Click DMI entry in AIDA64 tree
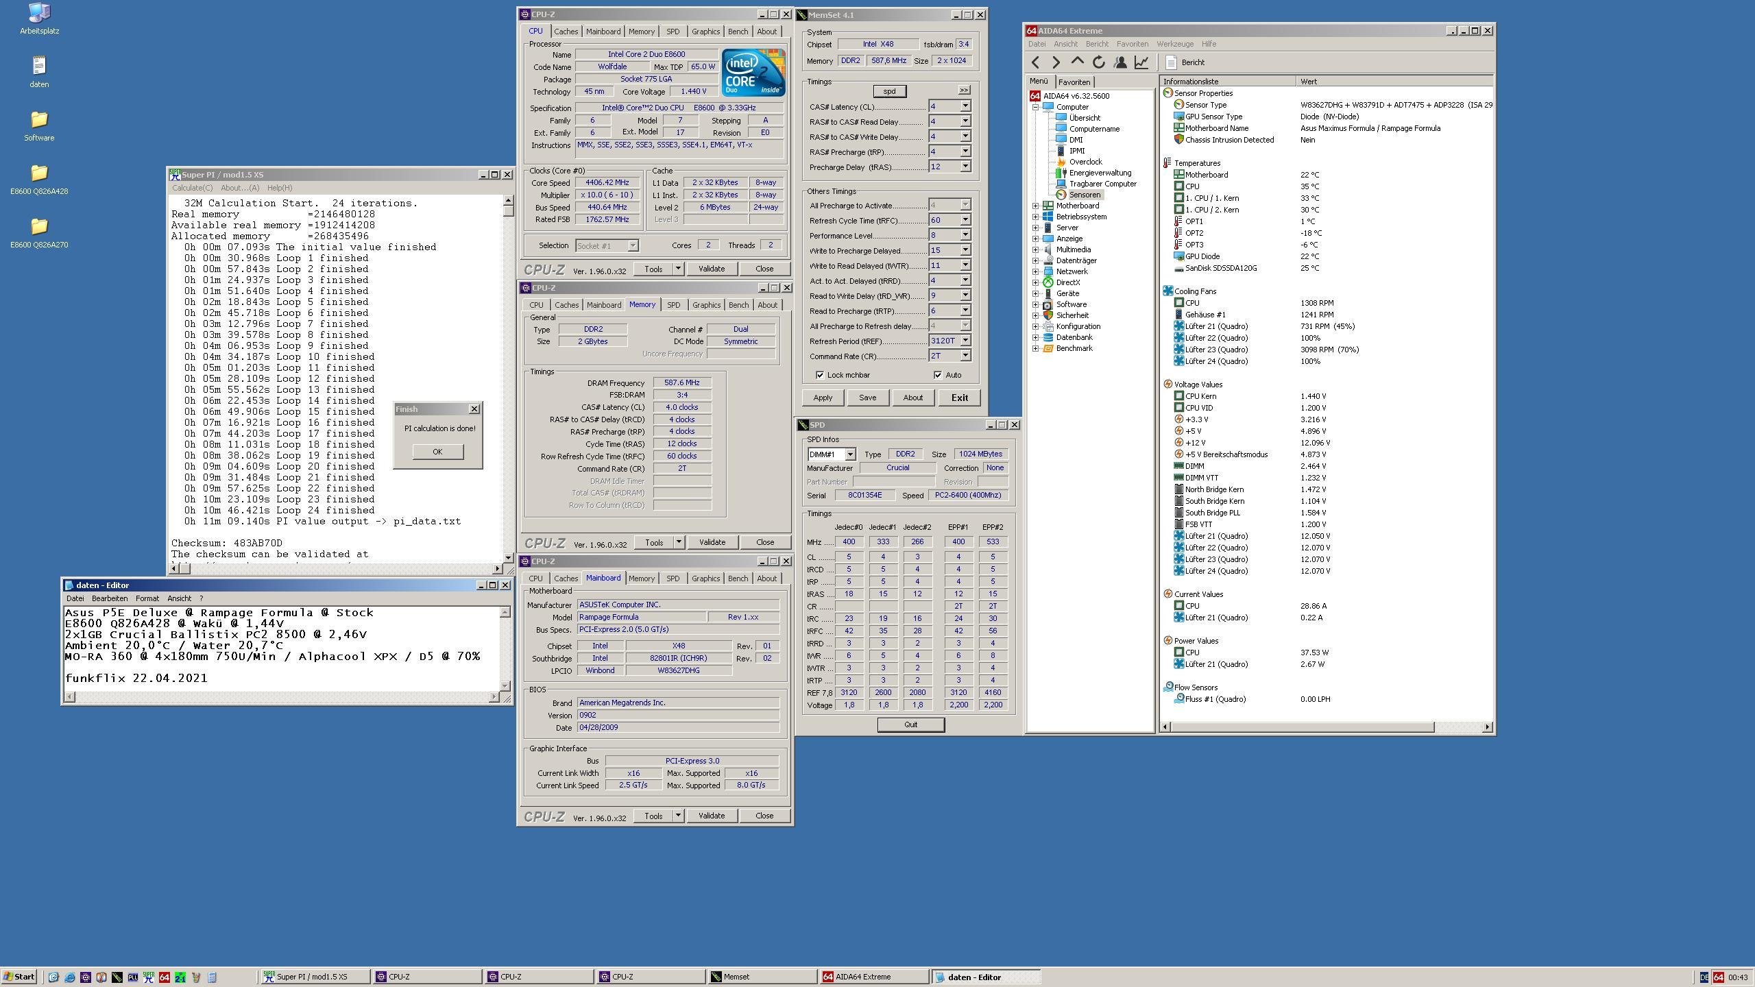The width and height of the screenshot is (1755, 987). 1076,140
